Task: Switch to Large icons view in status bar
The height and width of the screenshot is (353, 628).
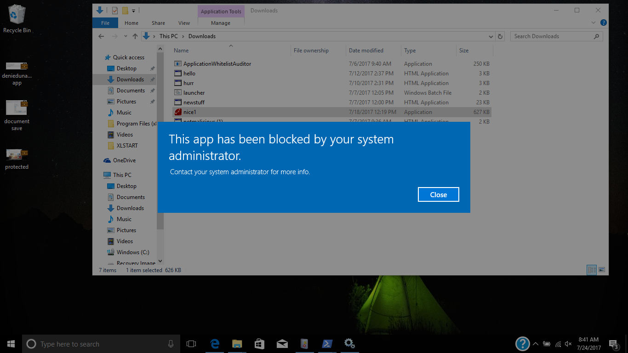Action: click(x=602, y=270)
